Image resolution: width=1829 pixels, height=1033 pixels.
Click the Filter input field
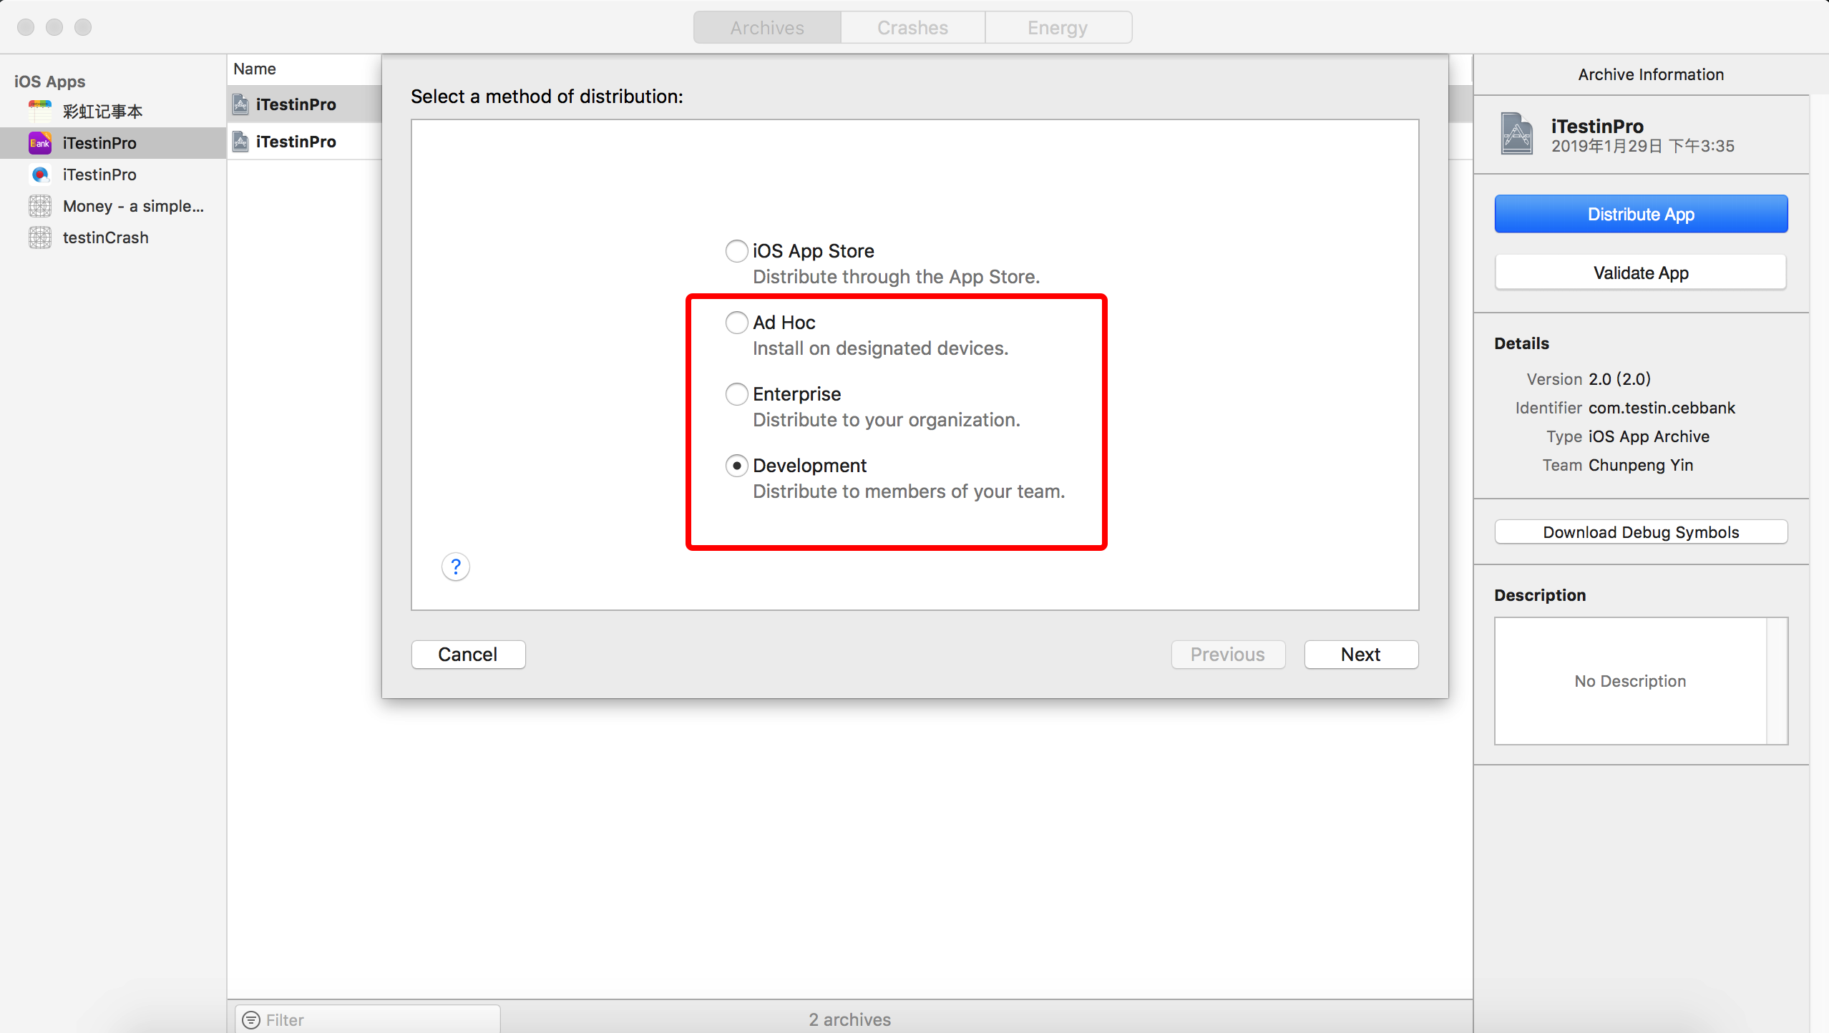point(368,1020)
